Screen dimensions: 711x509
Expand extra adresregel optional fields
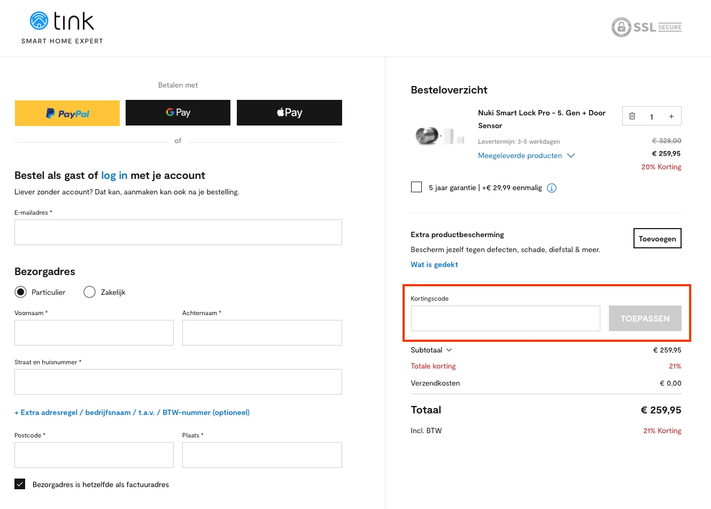[132, 412]
